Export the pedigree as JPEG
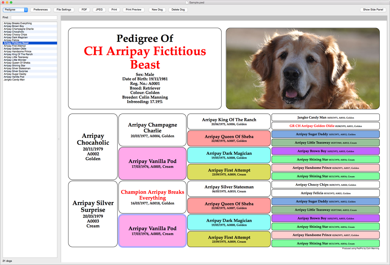 (99, 10)
